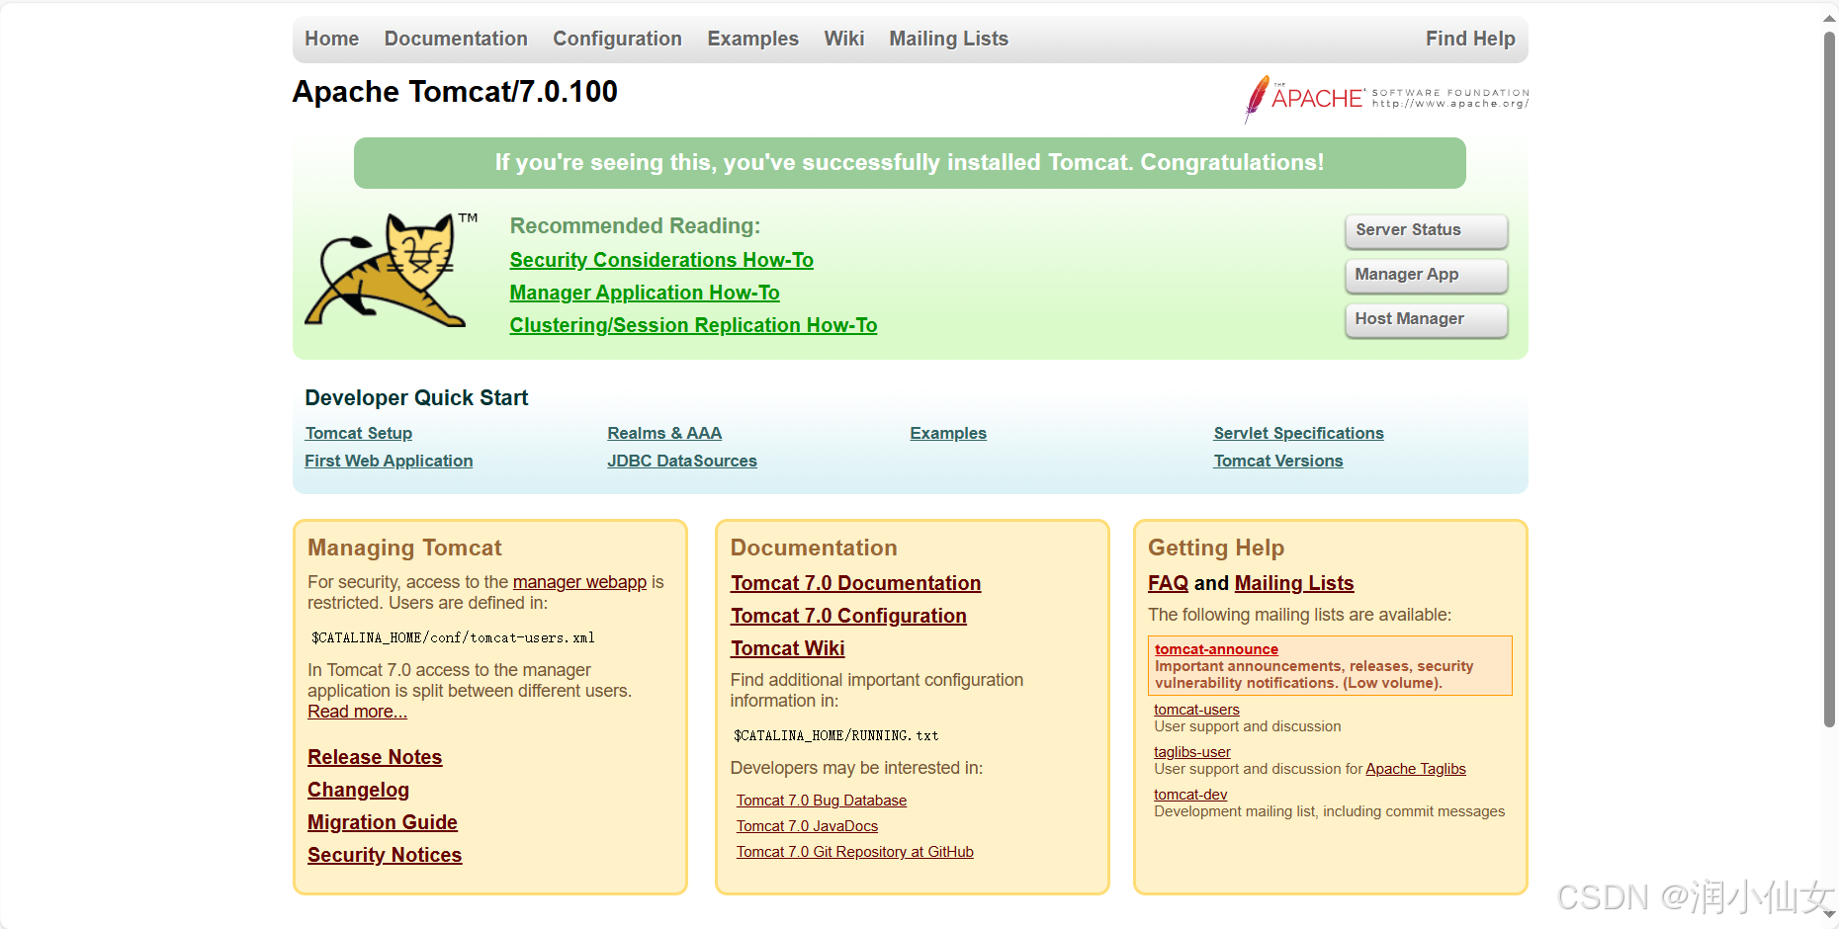This screenshot has width=1839, height=929.
Task: Launch the Host Manager button
Action: tap(1426, 319)
